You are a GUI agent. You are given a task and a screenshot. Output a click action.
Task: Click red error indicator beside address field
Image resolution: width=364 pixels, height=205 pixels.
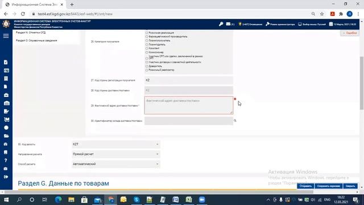click(235, 99)
